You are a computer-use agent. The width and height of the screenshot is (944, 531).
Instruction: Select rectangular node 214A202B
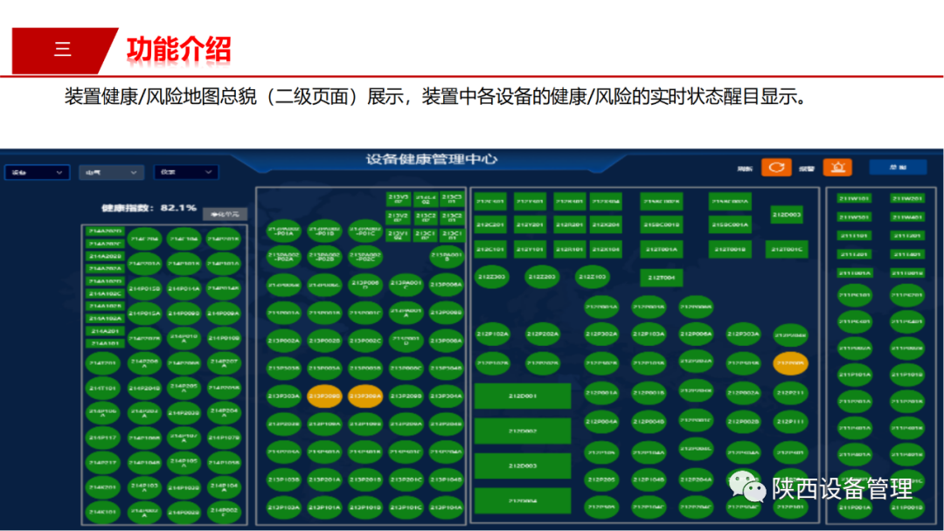tap(106, 256)
